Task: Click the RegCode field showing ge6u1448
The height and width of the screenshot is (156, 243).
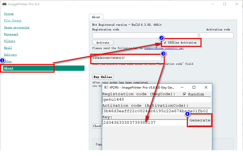Action: [x=157, y=100]
